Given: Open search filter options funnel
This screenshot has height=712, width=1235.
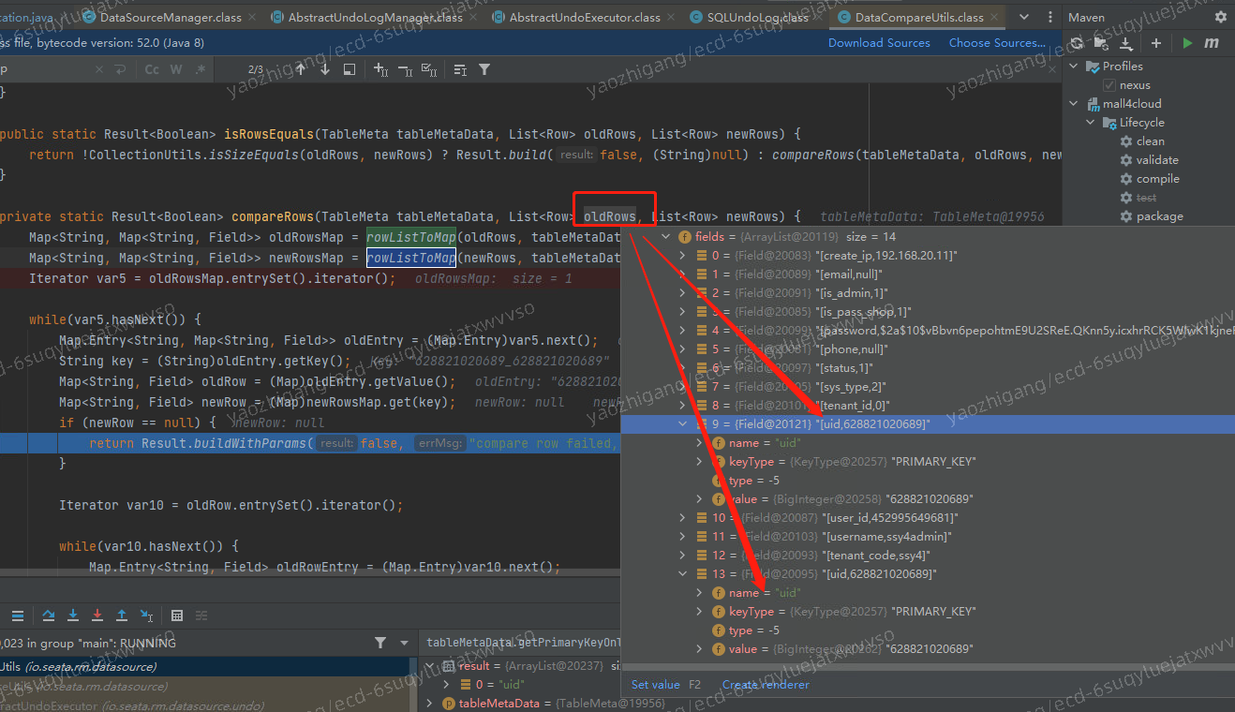Looking at the screenshot, I should [x=484, y=69].
